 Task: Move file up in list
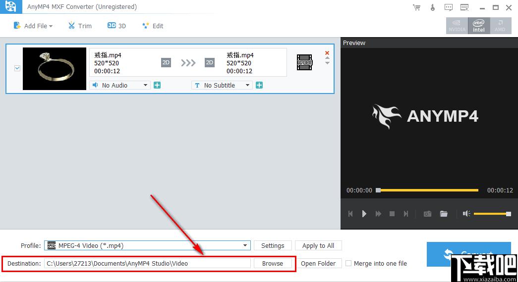[x=327, y=58]
